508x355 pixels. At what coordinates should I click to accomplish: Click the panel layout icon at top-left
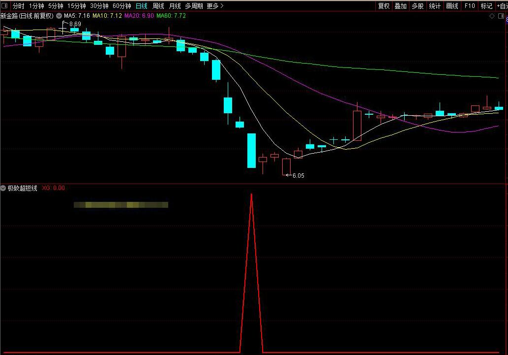4,5
